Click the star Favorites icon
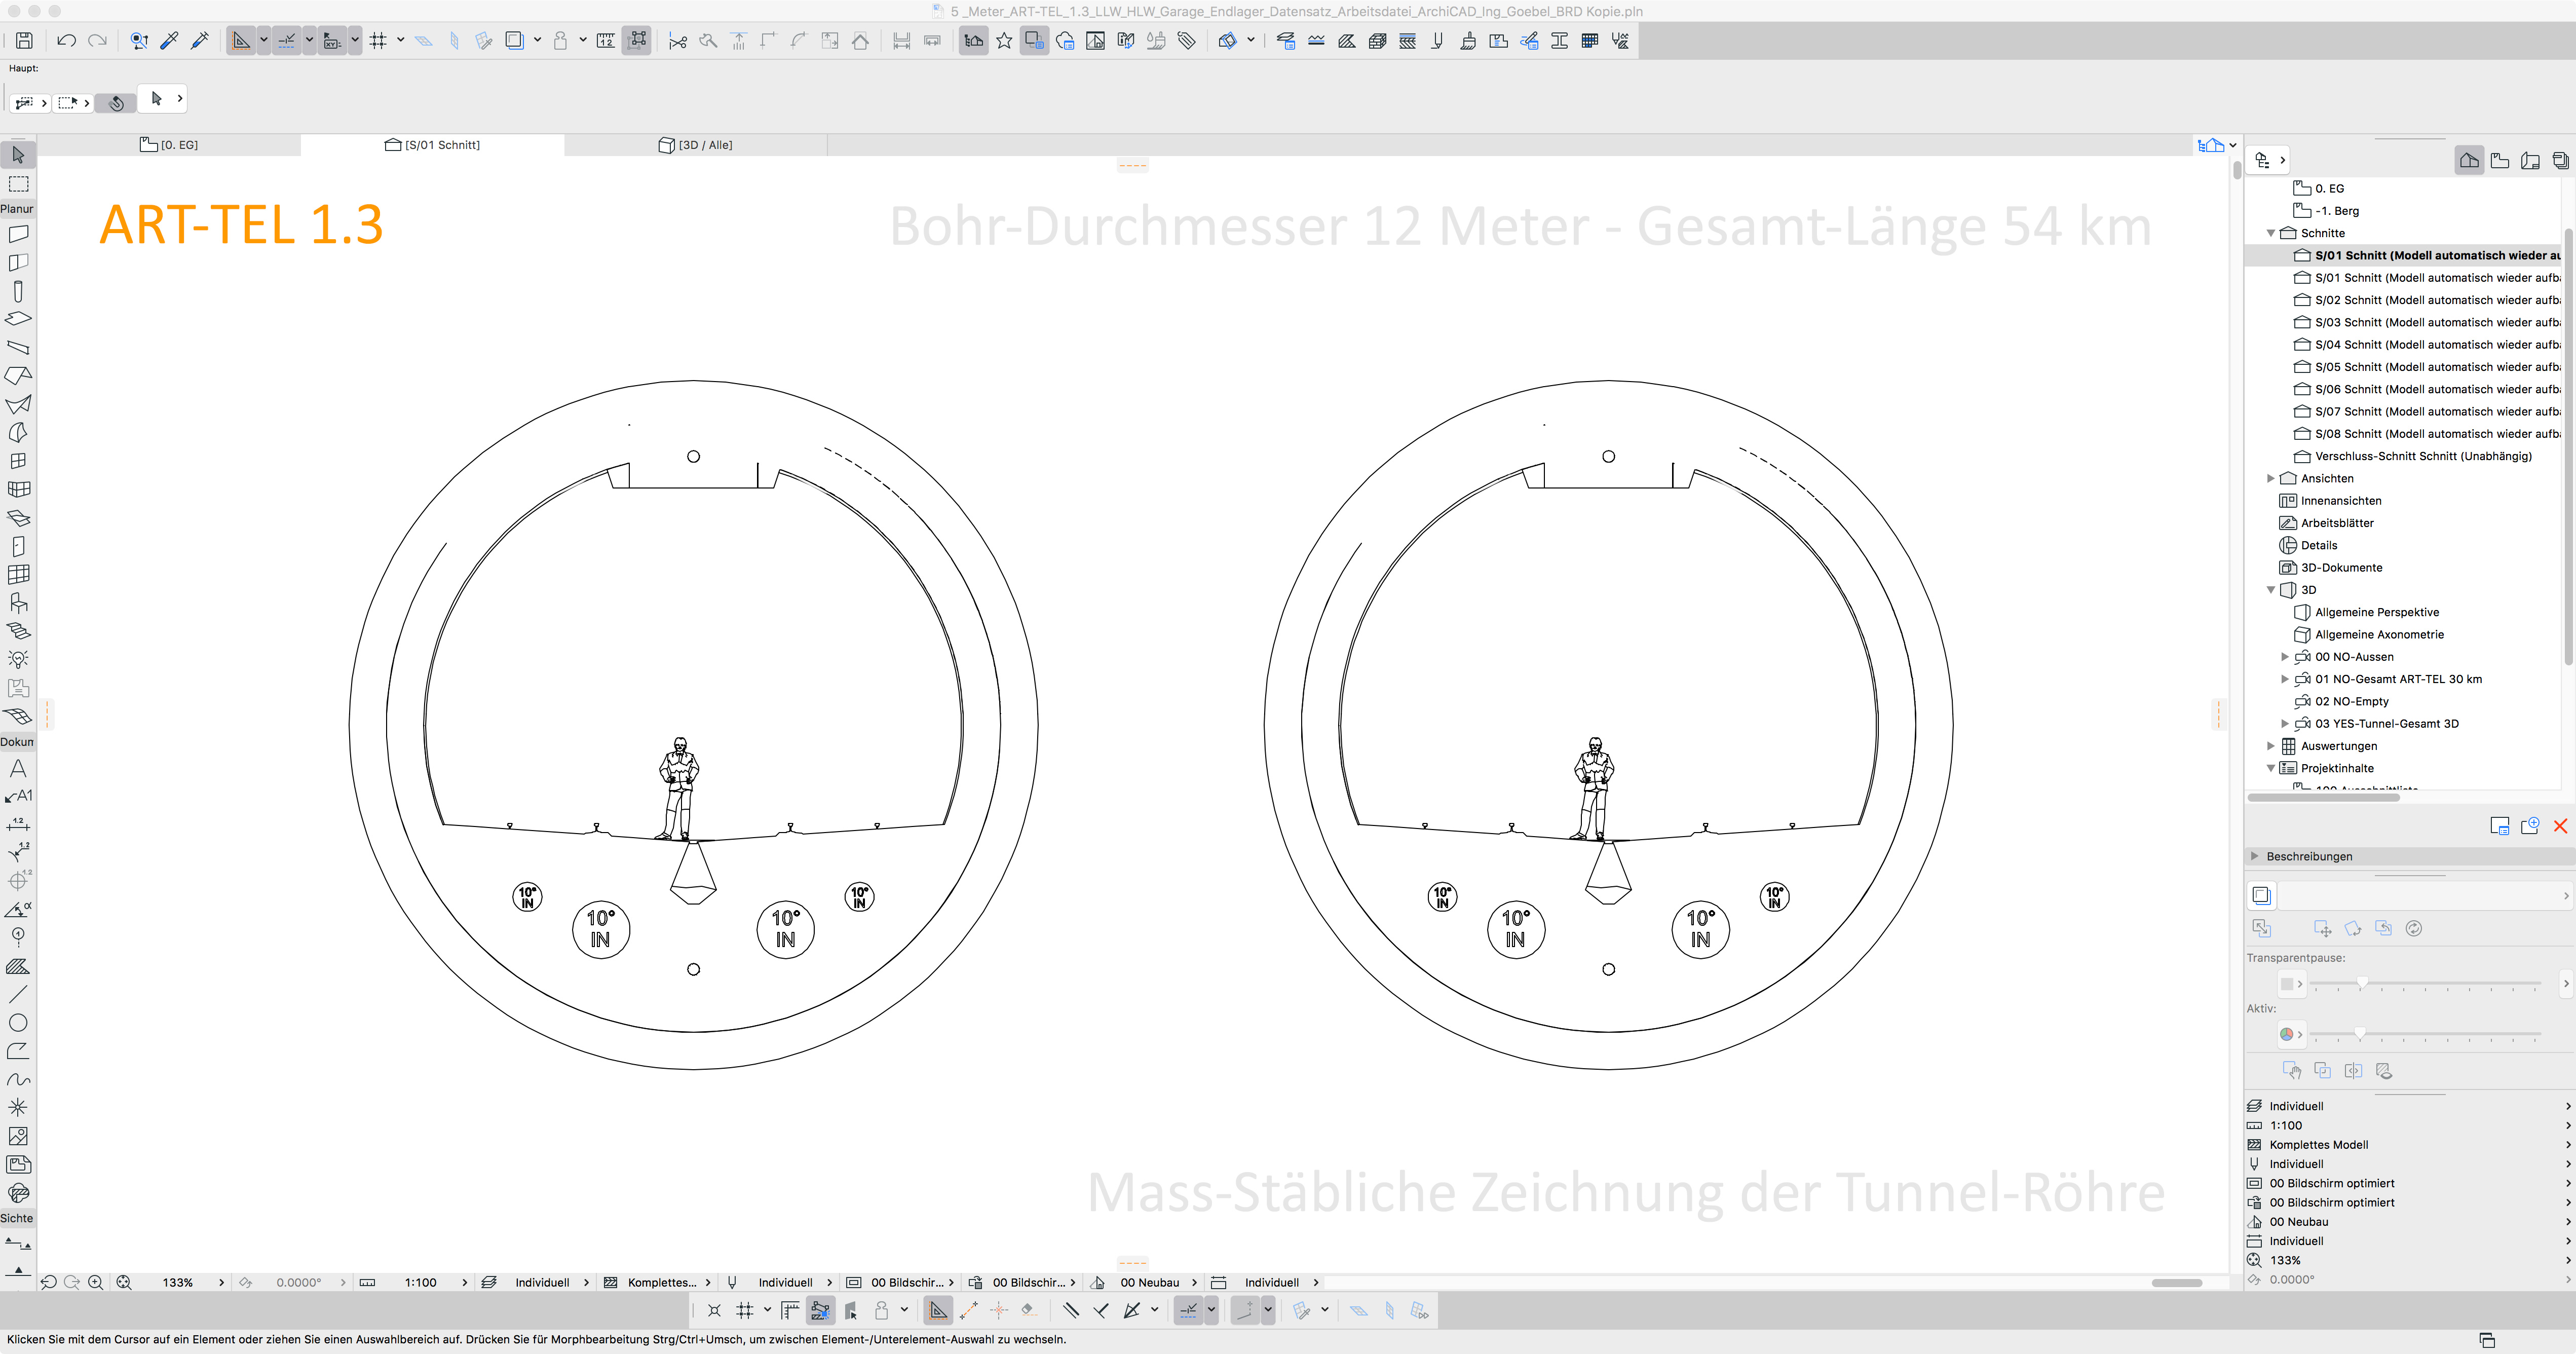Image resolution: width=2576 pixels, height=1354 pixels. pyautogui.click(x=1004, y=41)
